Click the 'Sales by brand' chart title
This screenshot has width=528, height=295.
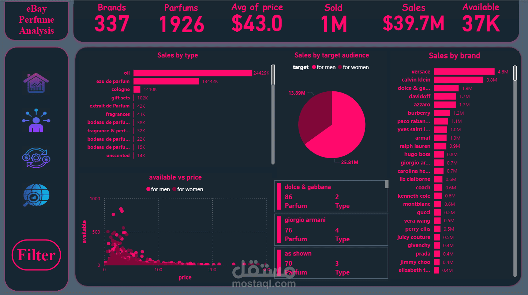[454, 56]
